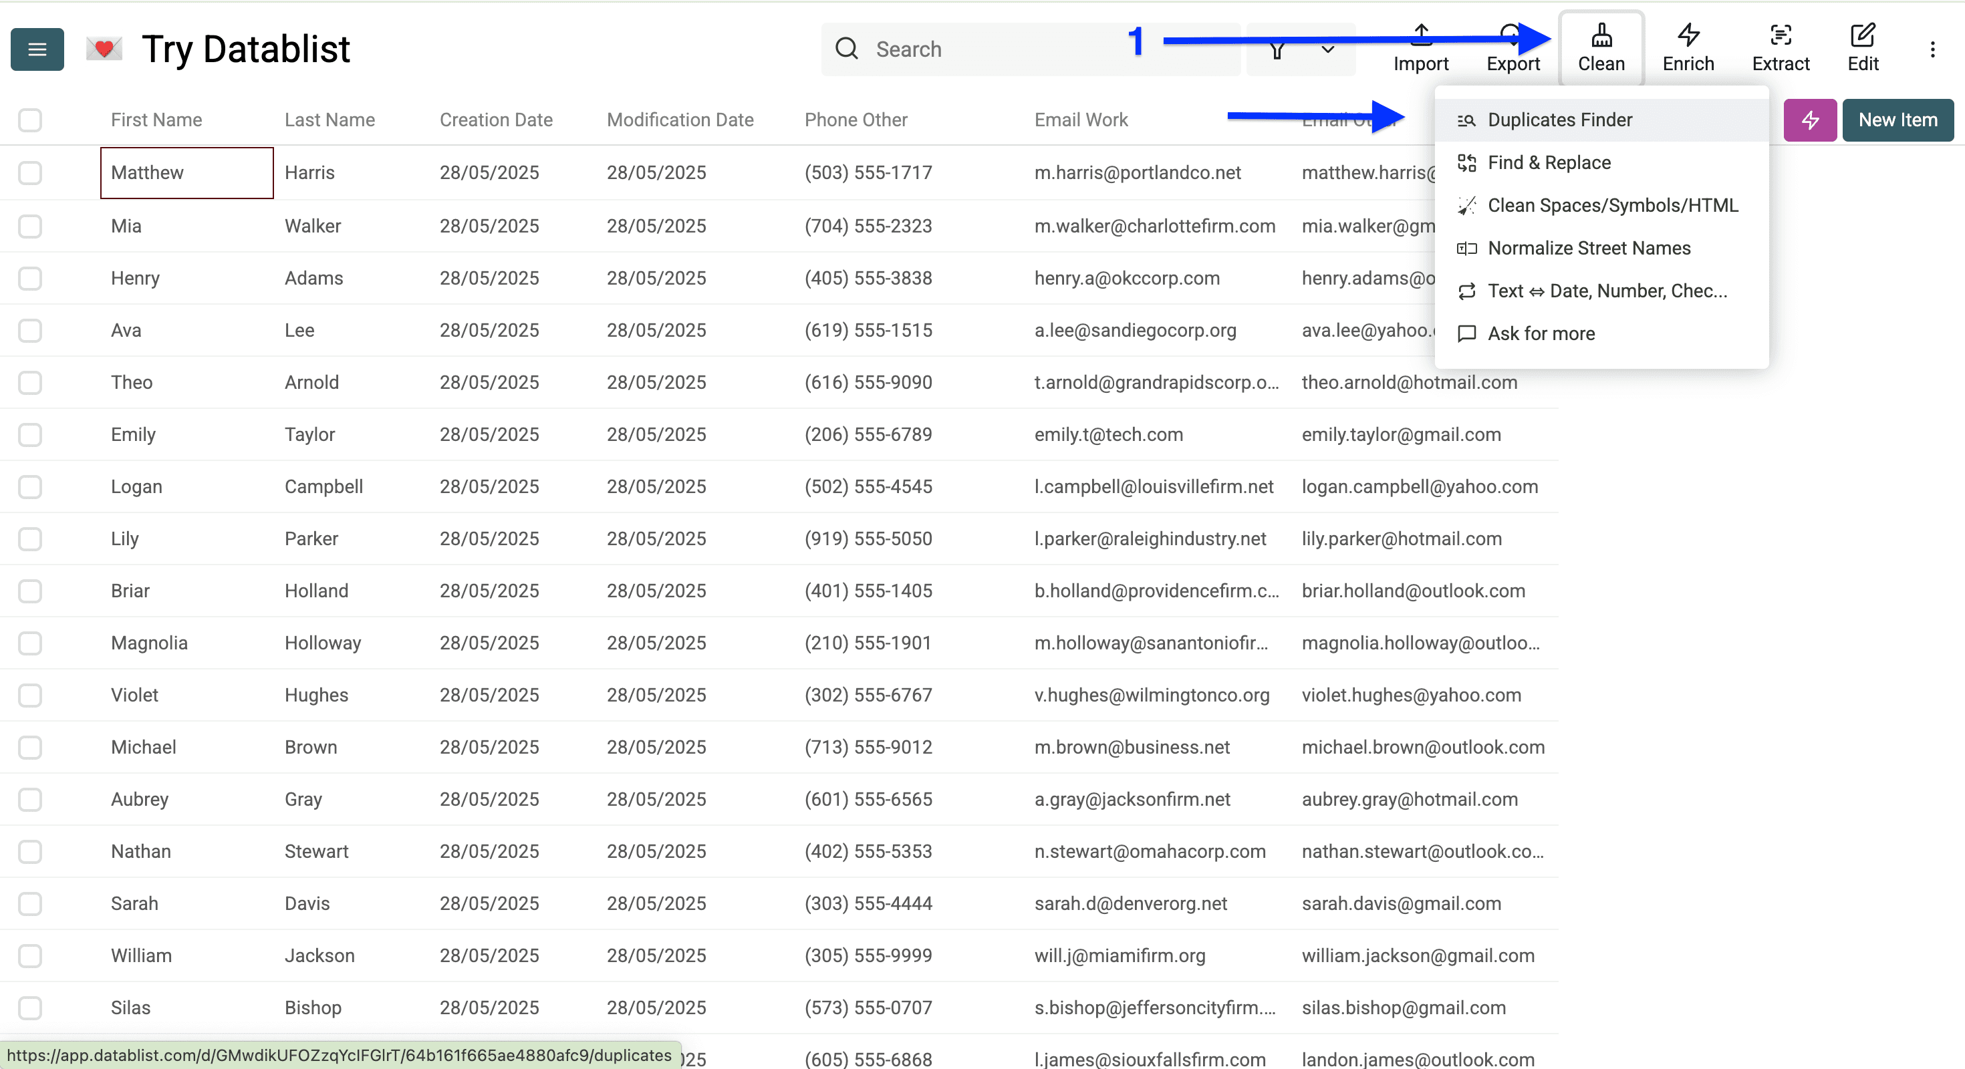
Task: Choose Find & Replace from the menu
Action: click(1549, 162)
